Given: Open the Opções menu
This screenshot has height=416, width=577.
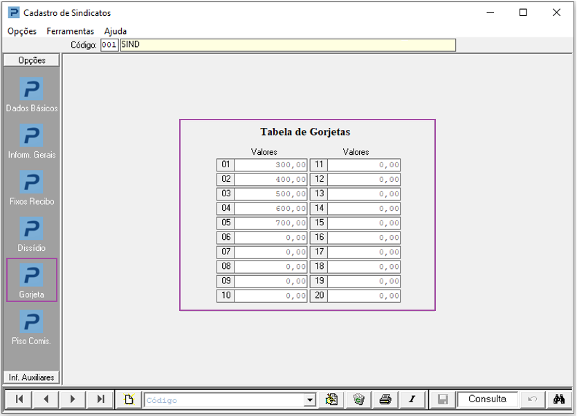Looking at the screenshot, I should coord(22,31).
